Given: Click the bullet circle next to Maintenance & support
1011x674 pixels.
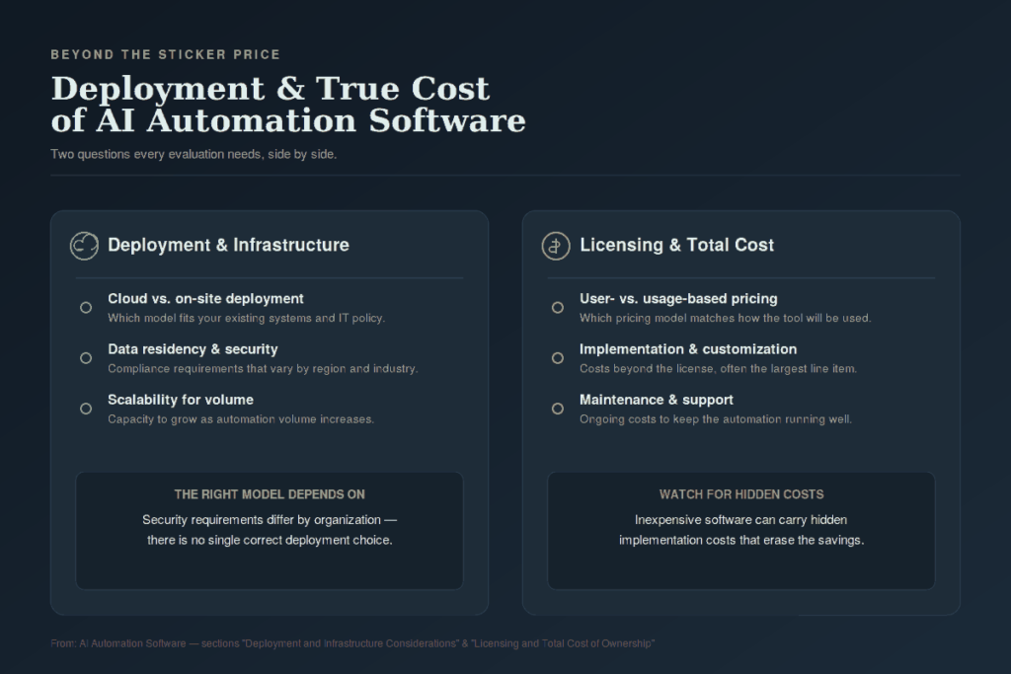Looking at the screenshot, I should coord(558,409).
